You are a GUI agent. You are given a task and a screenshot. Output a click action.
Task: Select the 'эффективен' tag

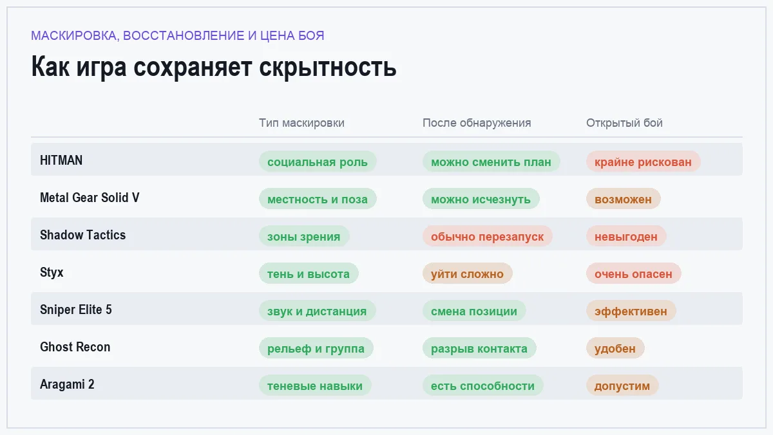point(631,311)
